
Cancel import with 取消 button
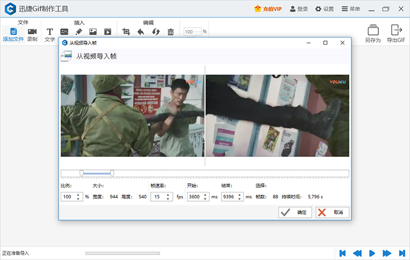pos(332,212)
